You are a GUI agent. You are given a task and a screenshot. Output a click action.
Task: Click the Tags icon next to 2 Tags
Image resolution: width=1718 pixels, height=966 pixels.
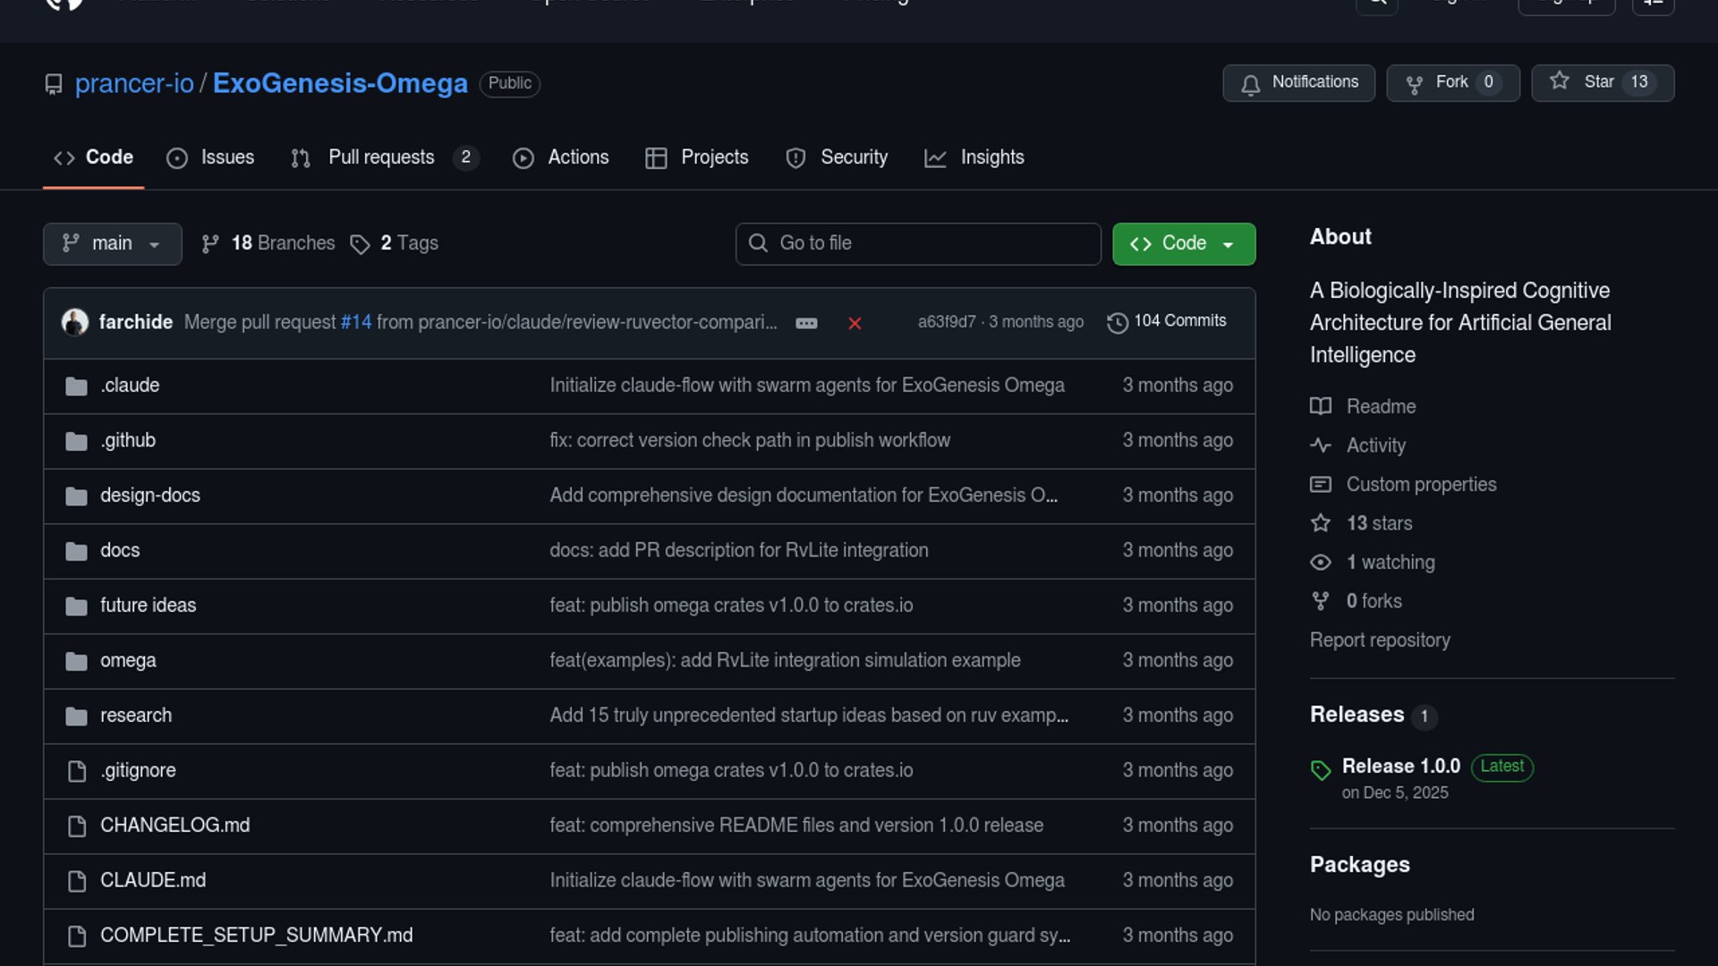(360, 244)
